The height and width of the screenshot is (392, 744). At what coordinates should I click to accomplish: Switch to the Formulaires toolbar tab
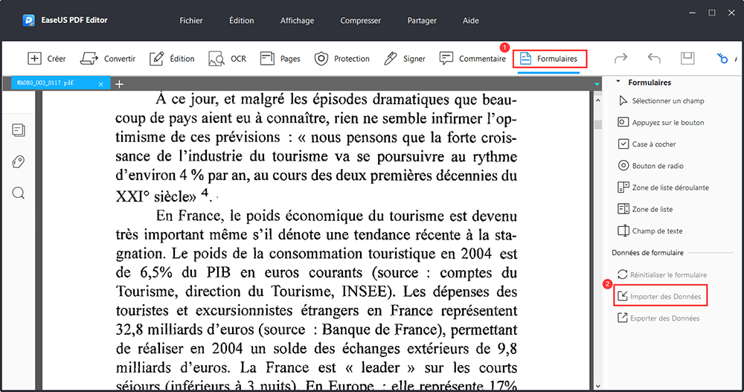pos(550,59)
